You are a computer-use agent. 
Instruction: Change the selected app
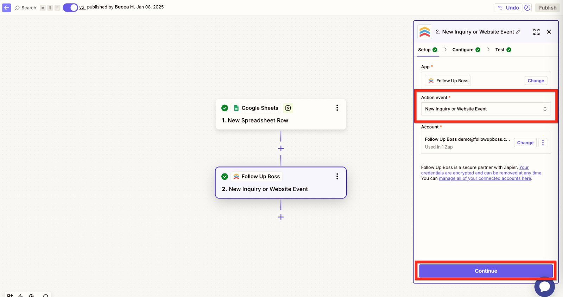pyautogui.click(x=536, y=81)
